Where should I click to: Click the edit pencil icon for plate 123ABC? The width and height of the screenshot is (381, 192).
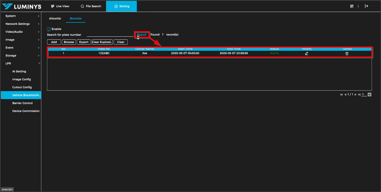306,54
